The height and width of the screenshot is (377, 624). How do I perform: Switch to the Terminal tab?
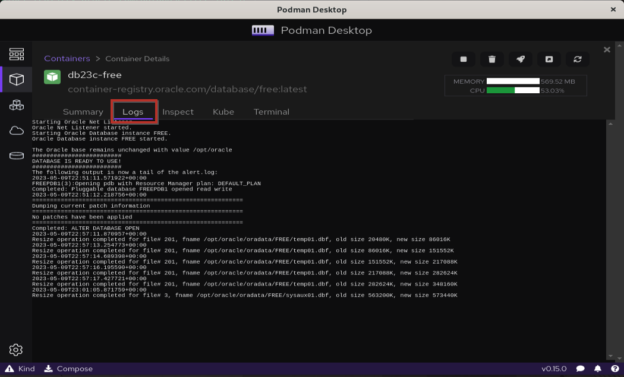pos(271,112)
